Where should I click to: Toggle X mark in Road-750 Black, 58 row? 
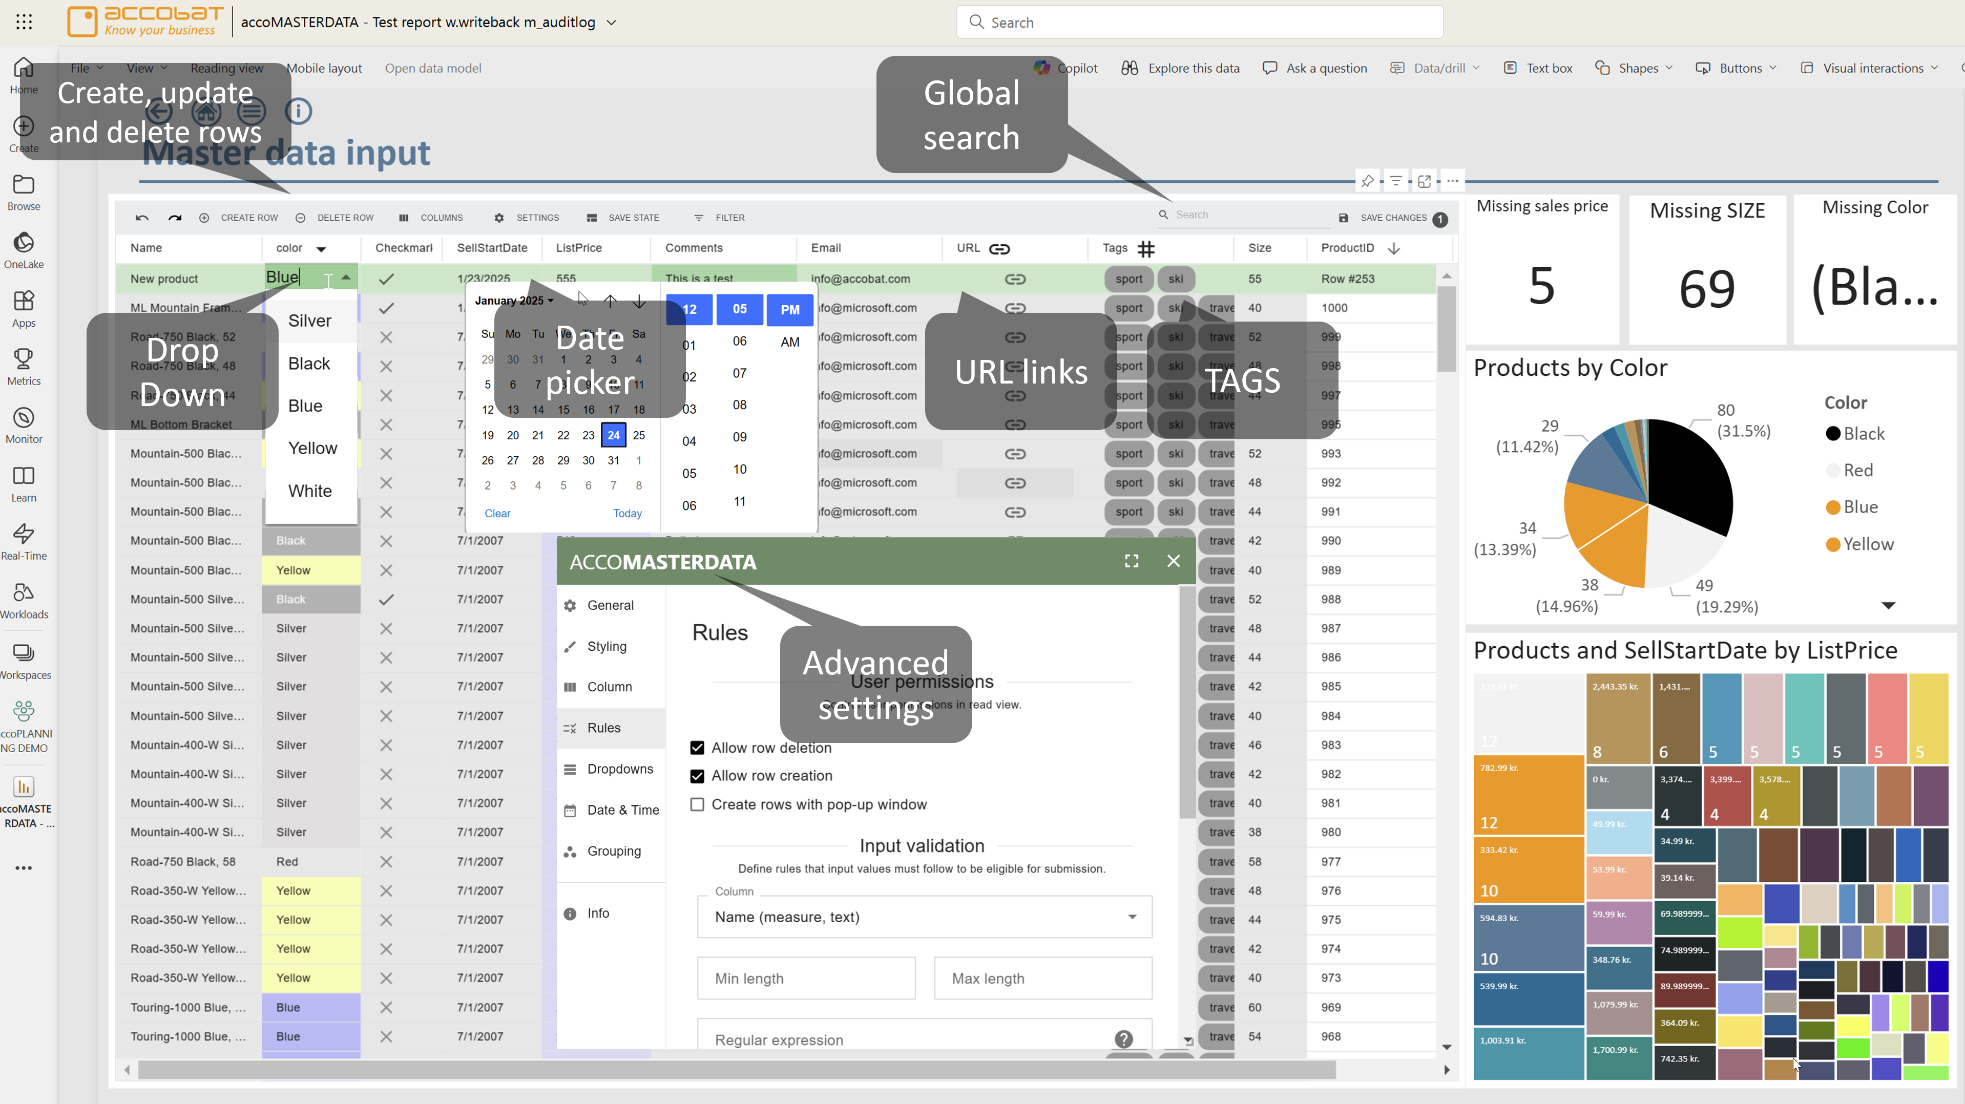pyautogui.click(x=386, y=862)
